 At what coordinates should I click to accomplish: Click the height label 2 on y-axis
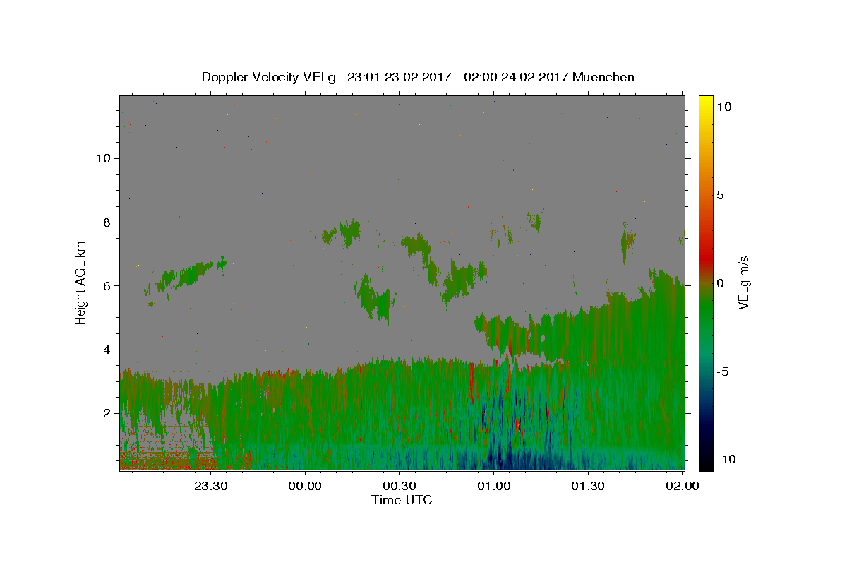[107, 413]
